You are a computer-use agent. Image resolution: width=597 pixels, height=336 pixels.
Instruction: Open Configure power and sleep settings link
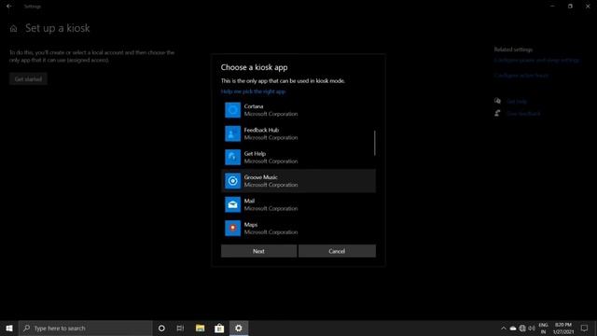pos(537,60)
